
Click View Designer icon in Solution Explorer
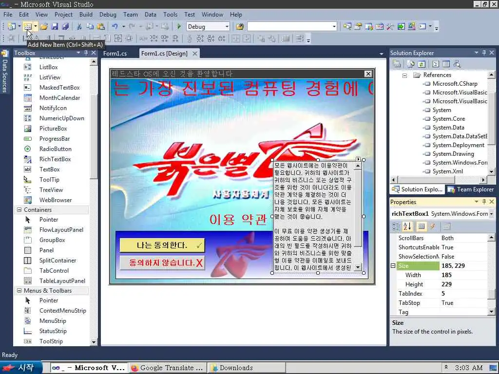click(446, 64)
